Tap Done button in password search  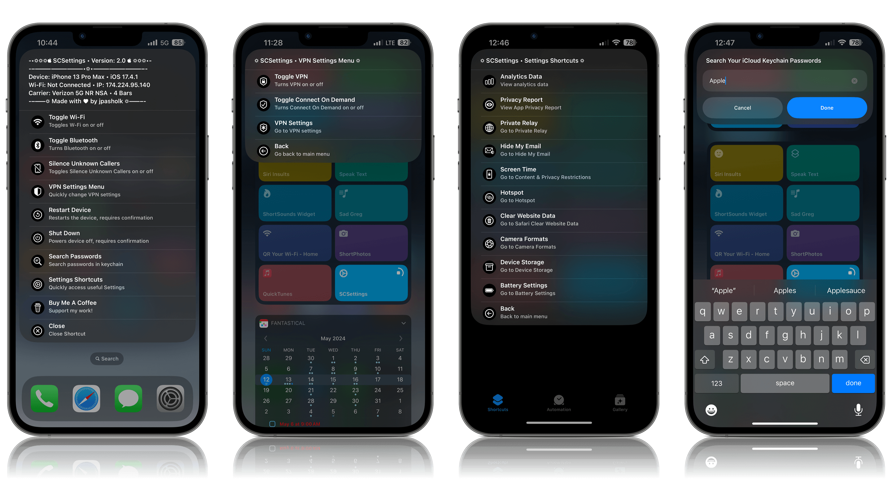pos(827,108)
